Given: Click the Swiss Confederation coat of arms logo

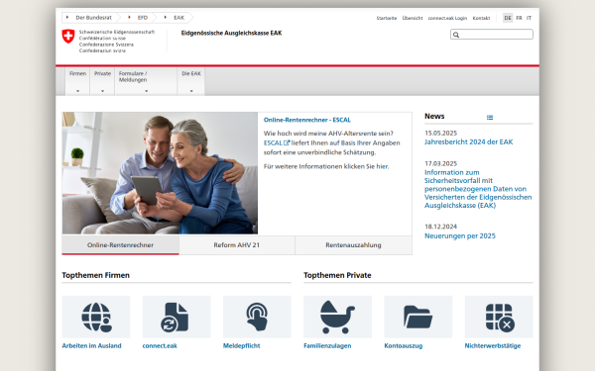Looking at the screenshot, I should [68, 37].
